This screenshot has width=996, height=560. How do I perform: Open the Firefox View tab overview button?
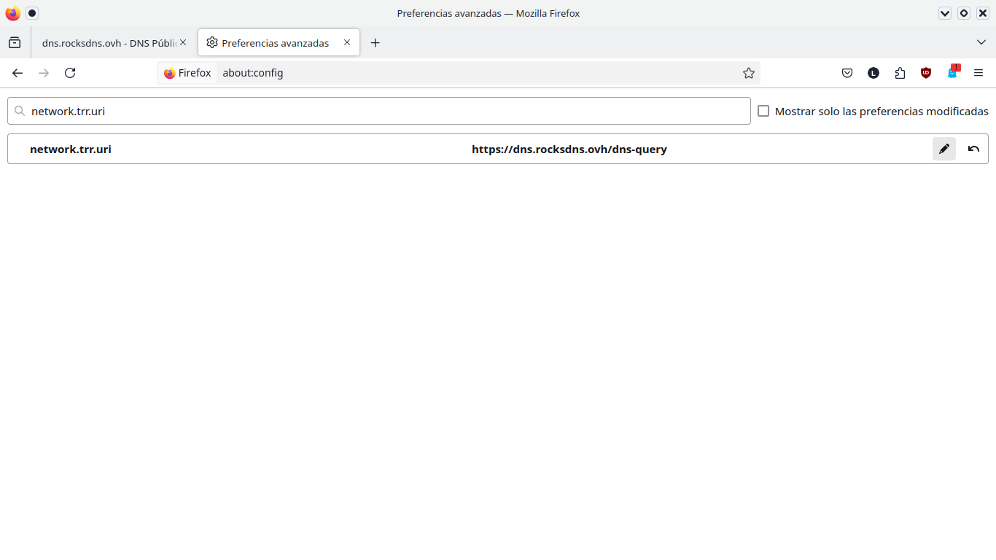point(15,43)
